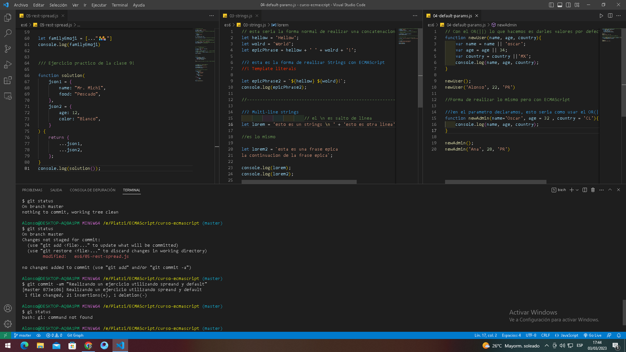Open new terminal profile dropdown arrow
The height and width of the screenshot is (352, 626).
577,190
